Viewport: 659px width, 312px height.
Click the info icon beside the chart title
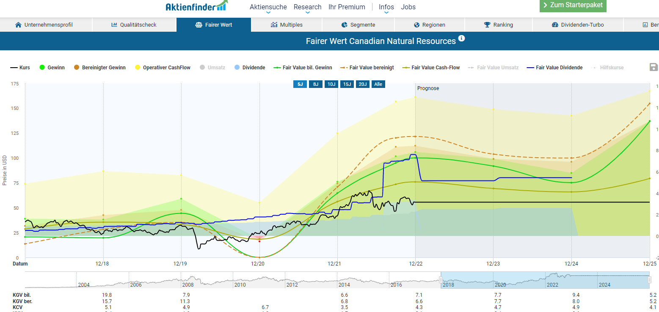pos(462,38)
